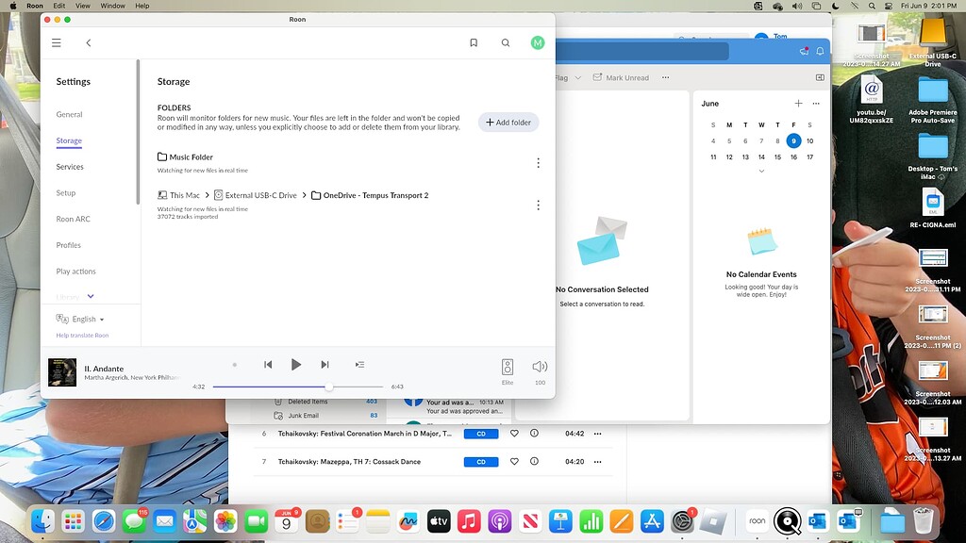Open the Window menu in the menu bar

click(112, 6)
